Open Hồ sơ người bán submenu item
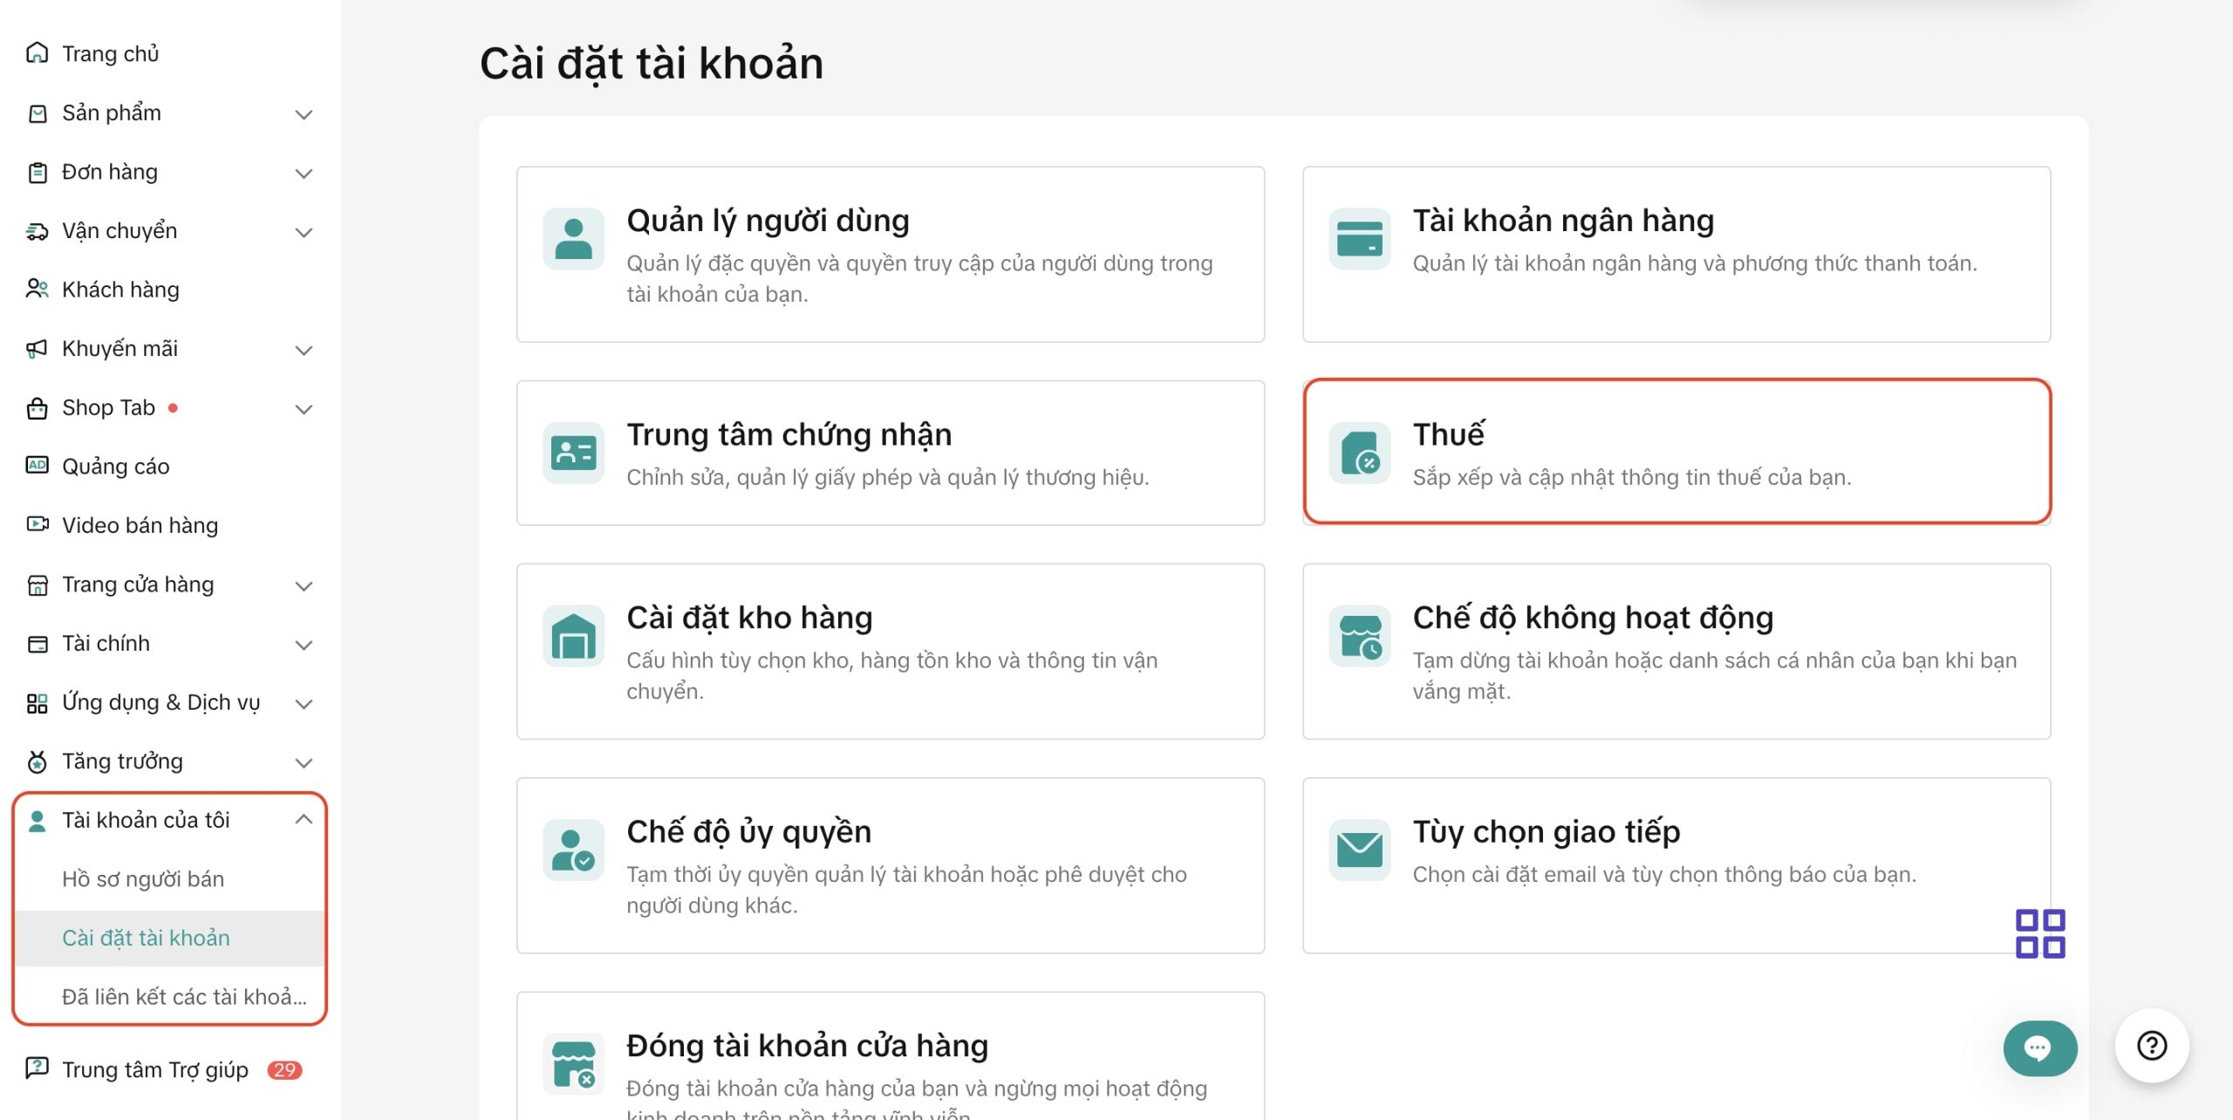The height and width of the screenshot is (1120, 2233). pos(143,879)
